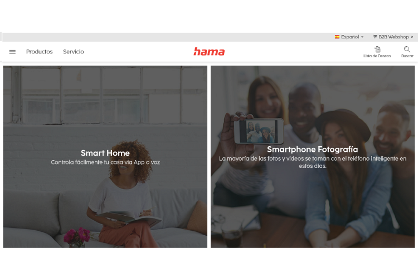418x278 pixels.
Task: Open the Smartphone Fotografía heading
Action: coord(313,150)
